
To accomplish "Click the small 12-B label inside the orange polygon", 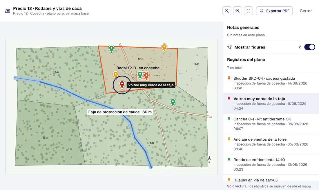I will pyautogui.click(x=141, y=59).
